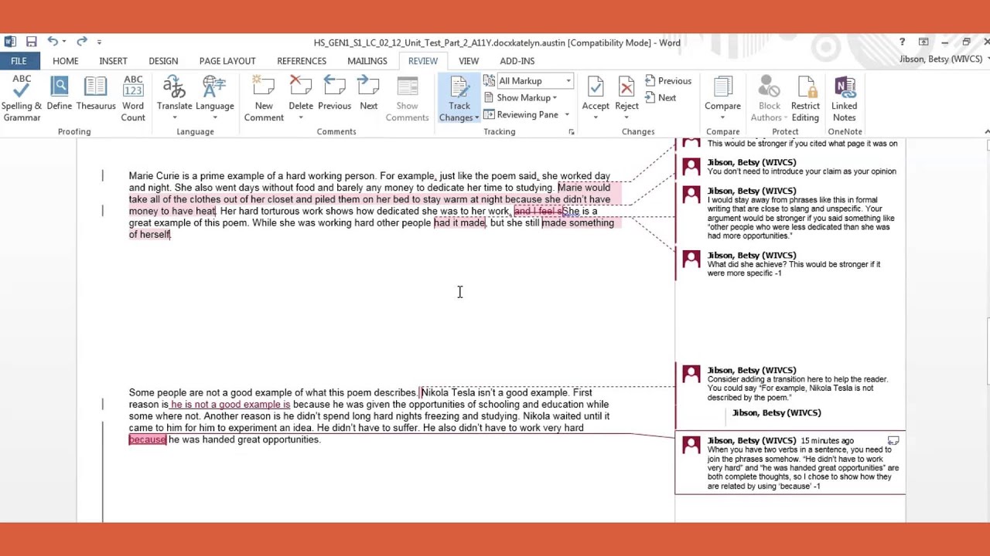Image resolution: width=990 pixels, height=556 pixels.
Task: Click inserted text 'he is not a good example is'
Action: (230, 405)
